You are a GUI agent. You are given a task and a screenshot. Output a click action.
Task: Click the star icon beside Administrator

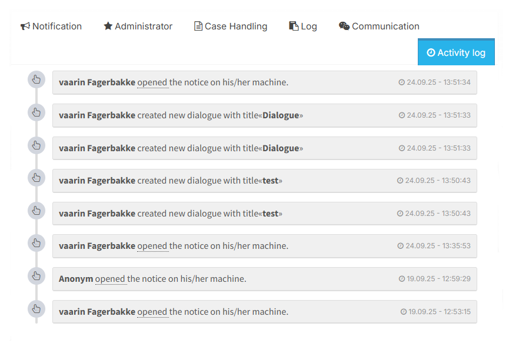coord(108,26)
